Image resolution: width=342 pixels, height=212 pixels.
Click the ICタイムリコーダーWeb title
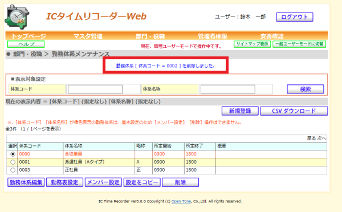coord(96,17)
